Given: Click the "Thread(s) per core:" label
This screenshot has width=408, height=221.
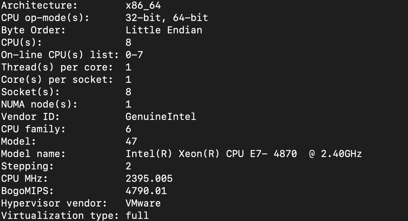Looking at the screenshot, I should 57,67.
